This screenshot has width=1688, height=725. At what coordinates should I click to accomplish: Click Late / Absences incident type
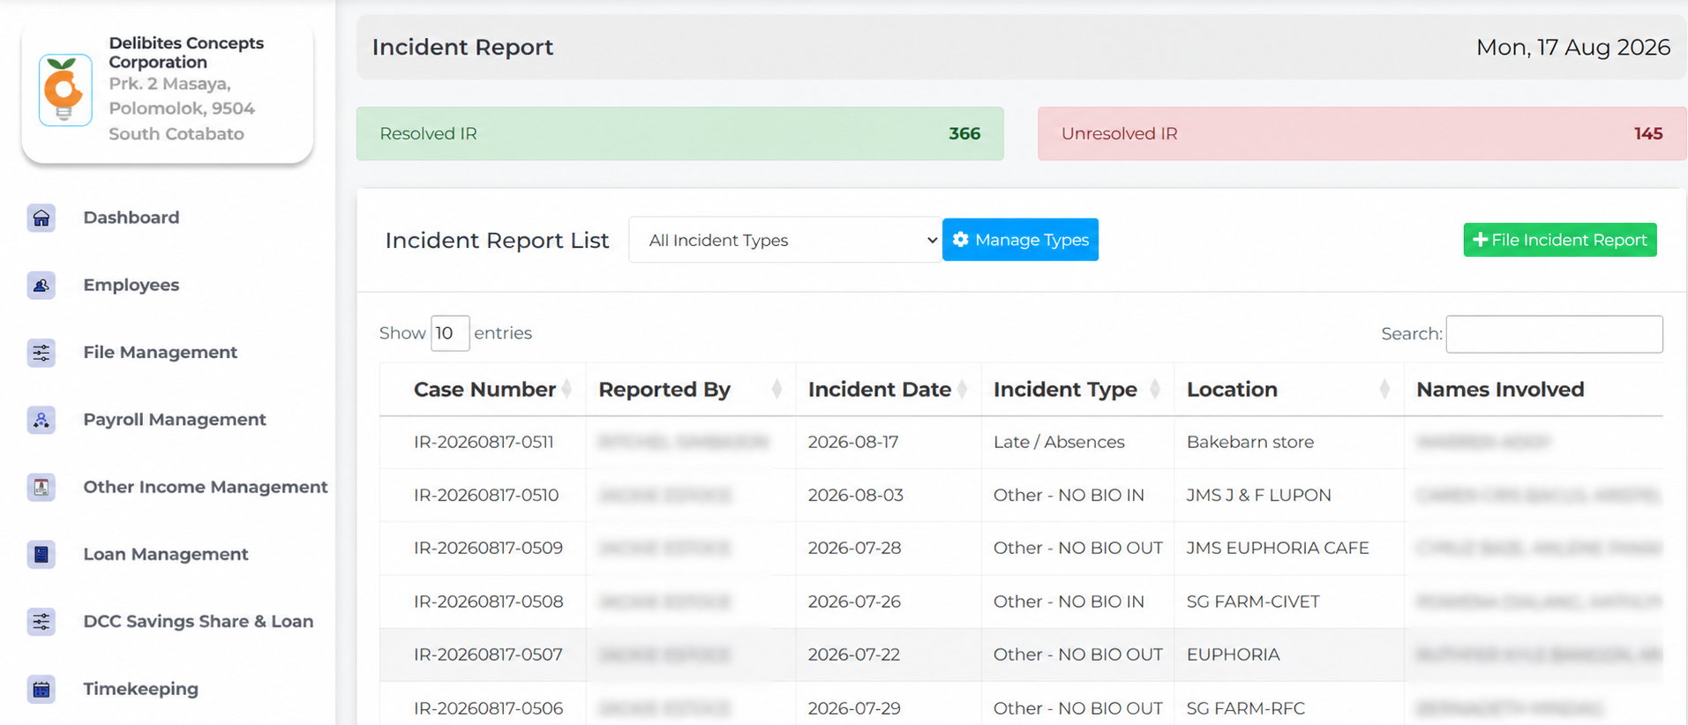click(x=1059, y=442)
